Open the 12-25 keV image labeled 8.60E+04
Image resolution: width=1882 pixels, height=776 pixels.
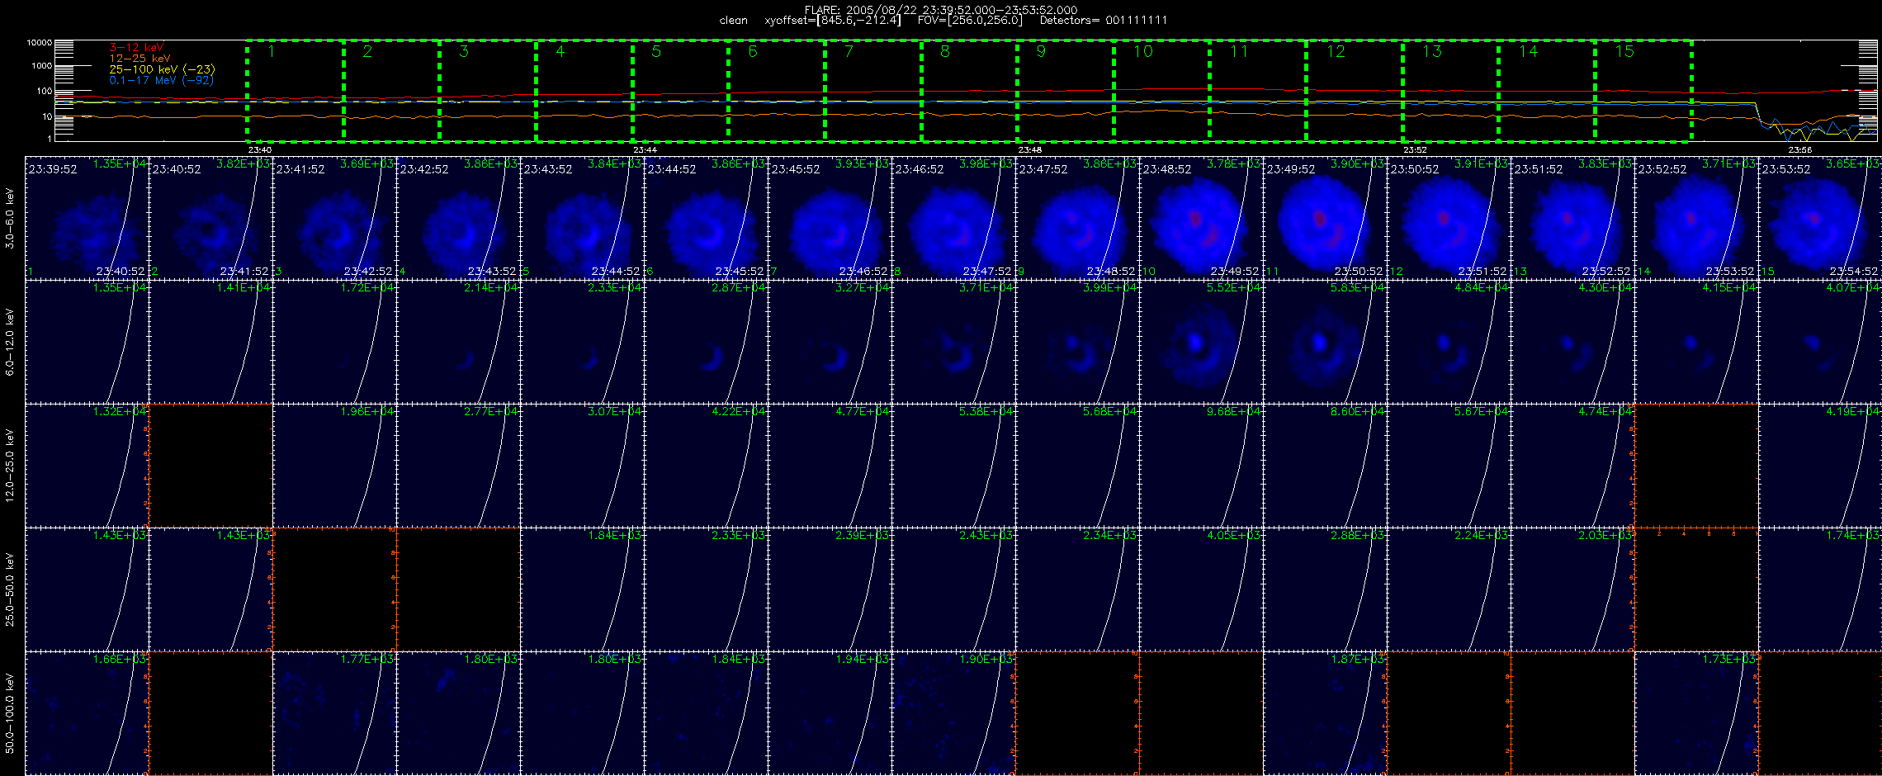click(x=1325, y=466)
